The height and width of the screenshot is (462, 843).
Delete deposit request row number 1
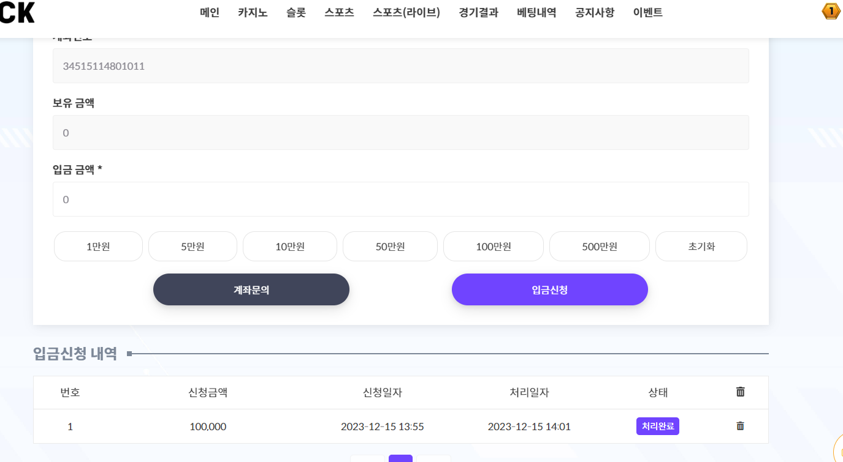point(740,426)
